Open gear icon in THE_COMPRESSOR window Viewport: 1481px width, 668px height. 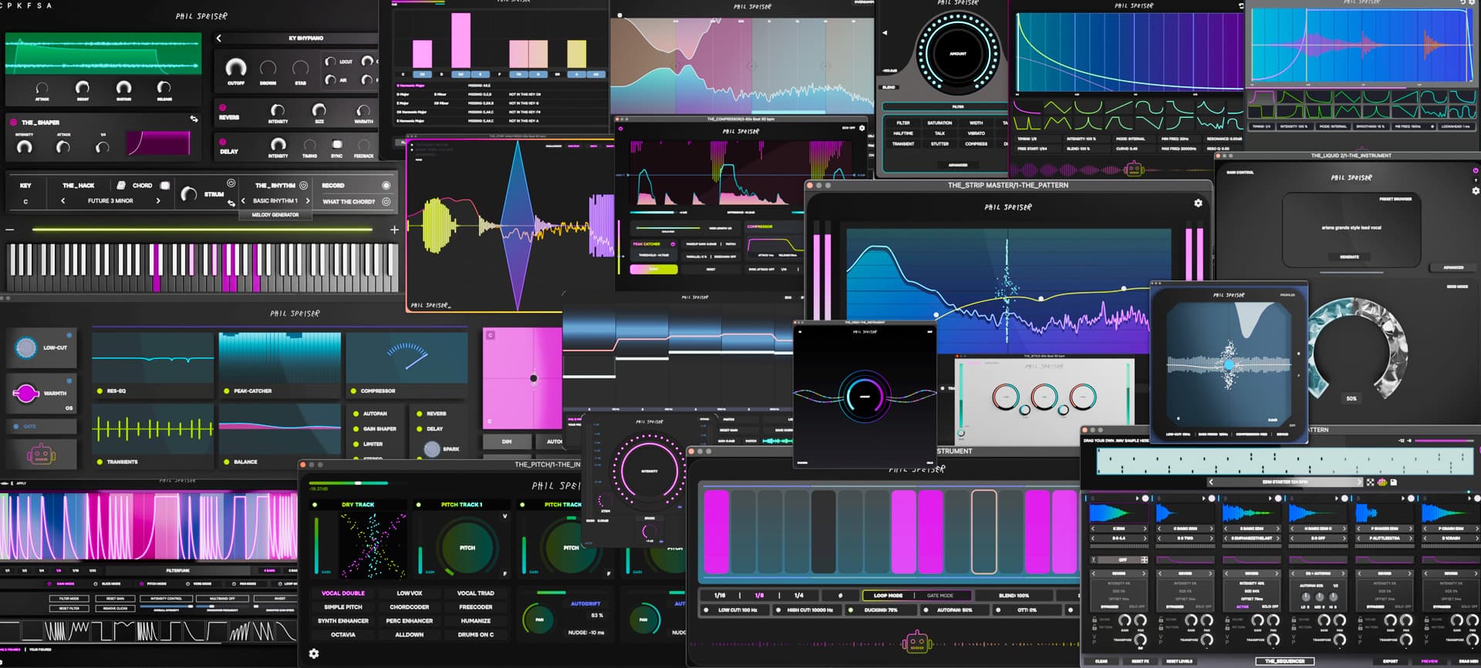862,128
